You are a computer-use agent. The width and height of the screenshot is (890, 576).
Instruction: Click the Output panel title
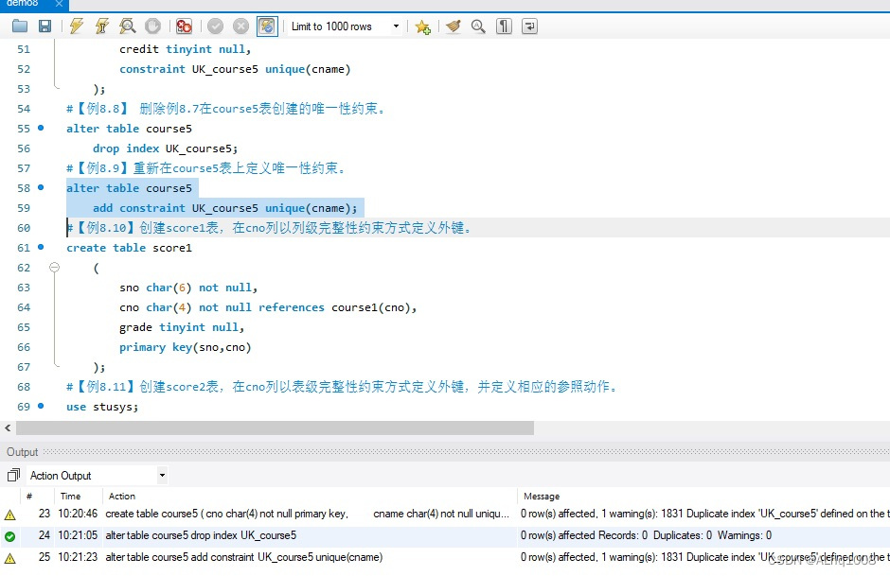tap(22, 452)
